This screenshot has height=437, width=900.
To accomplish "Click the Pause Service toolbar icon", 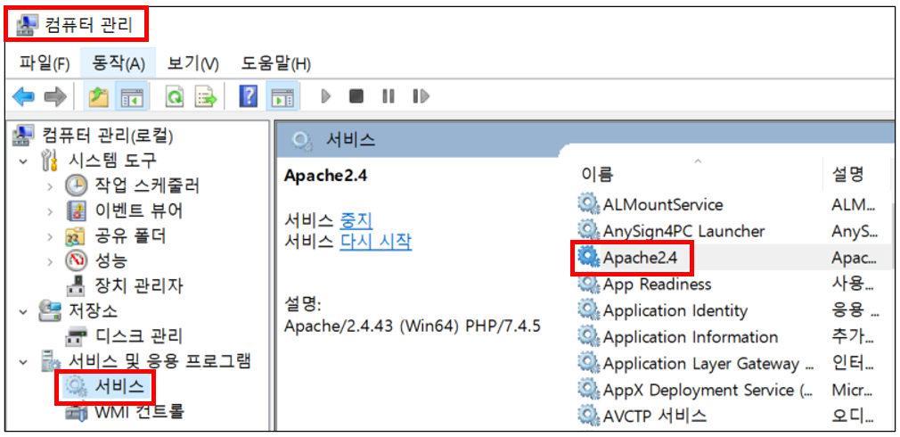I will tap(388, 96).
